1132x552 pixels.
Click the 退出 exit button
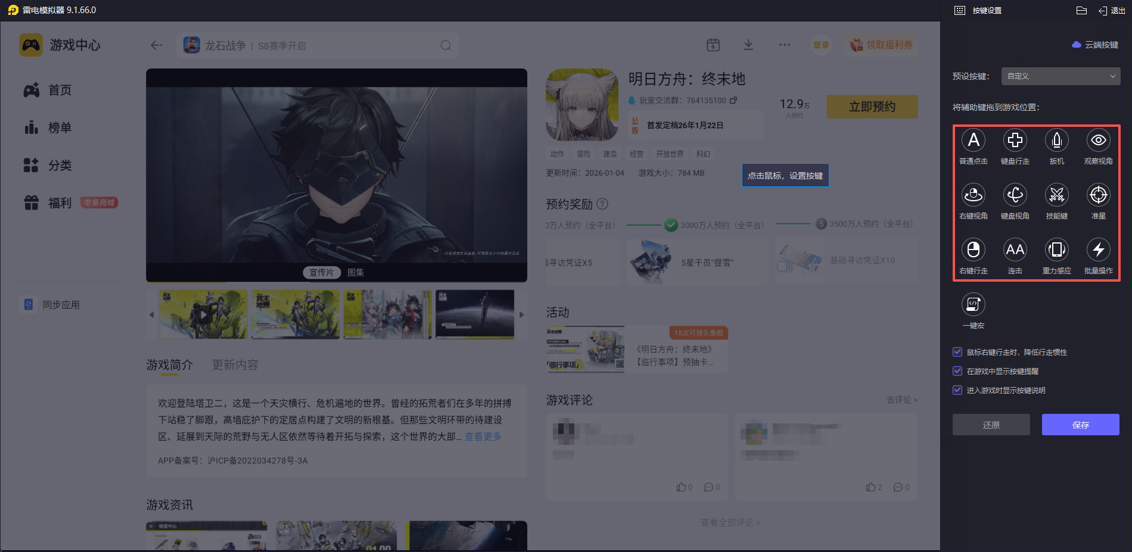[1112, 10]
